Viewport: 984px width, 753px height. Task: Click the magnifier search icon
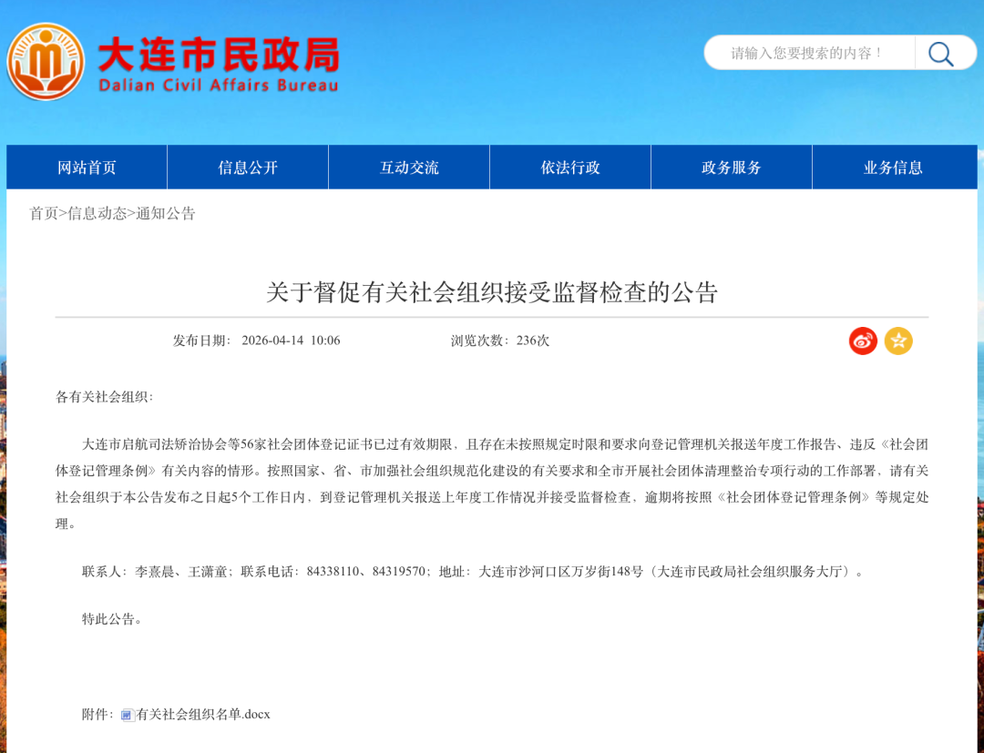pyautogui.click(x=940, y=54)
